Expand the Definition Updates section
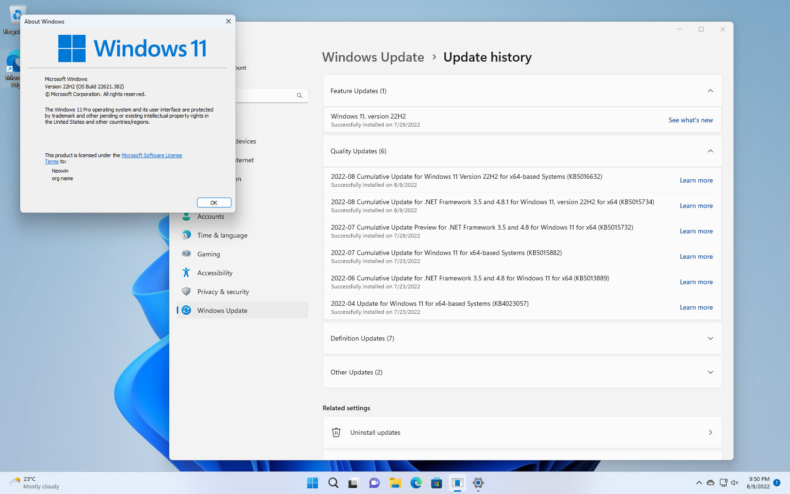Viewport: 790px width, 494px height. tap(710, 338)
